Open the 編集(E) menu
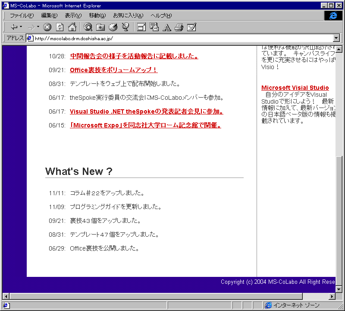 tap(49, 16)
